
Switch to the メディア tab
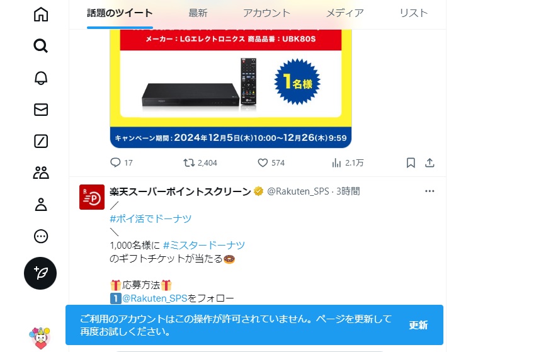[345, 13]
